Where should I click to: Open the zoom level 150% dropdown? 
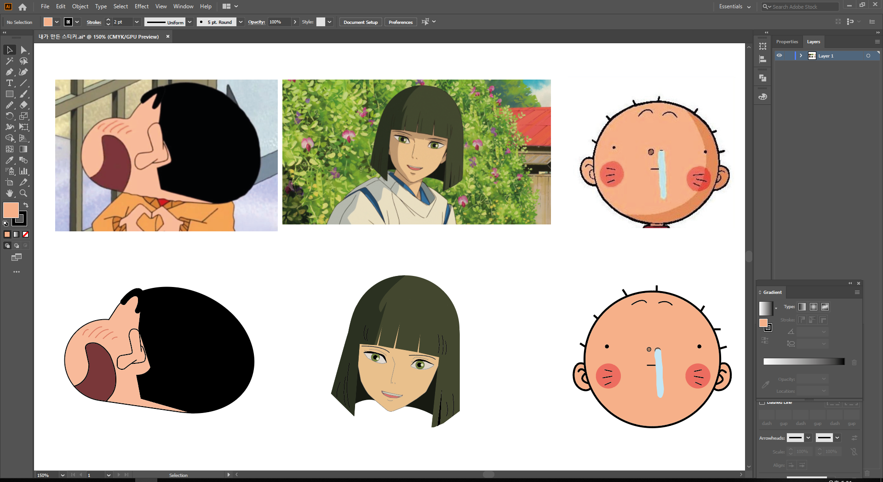pyautogui.click(x=63, y=475)
